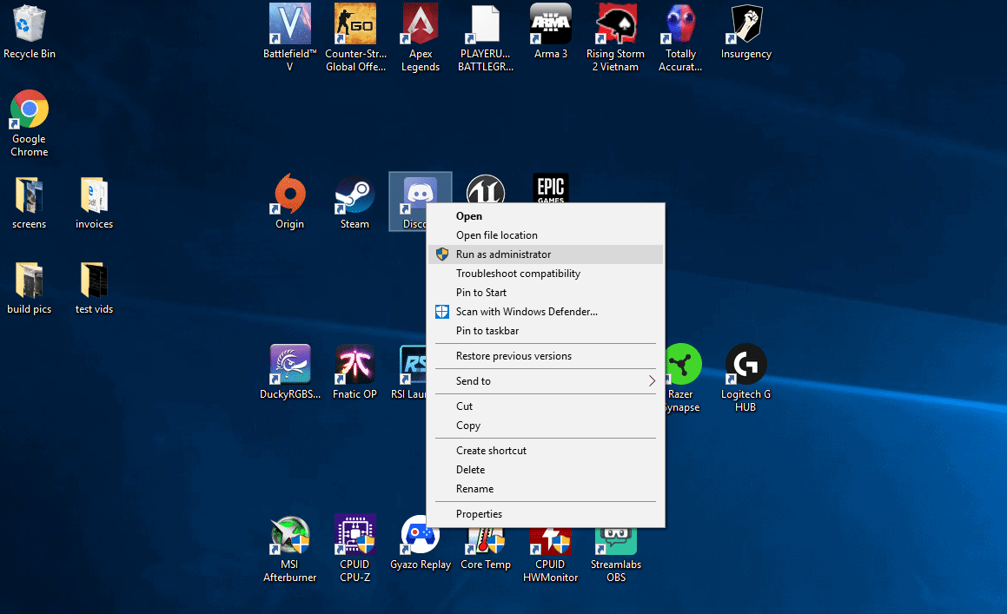Screen dimensions: 1007x614
Task: Open Properties from the context menu
Action: point(546,514)
